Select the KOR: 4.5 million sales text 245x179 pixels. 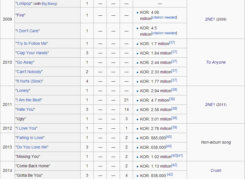148,31
